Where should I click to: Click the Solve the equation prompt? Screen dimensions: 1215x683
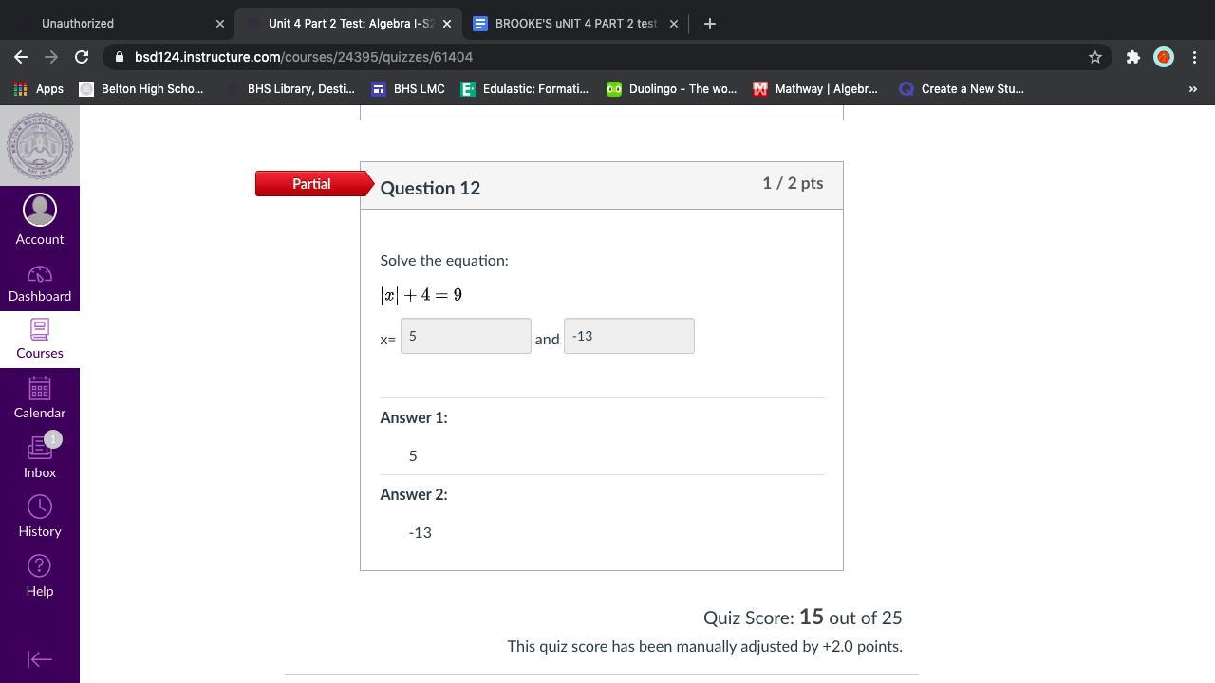pyautogui.click(x=444, y=260)
